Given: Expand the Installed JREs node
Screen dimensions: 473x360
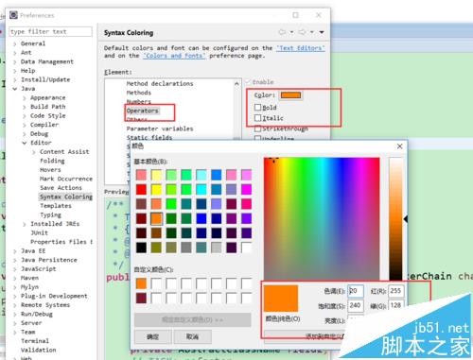Looking at the screenshot, I should pyautogui.click(x=25, y=224).
